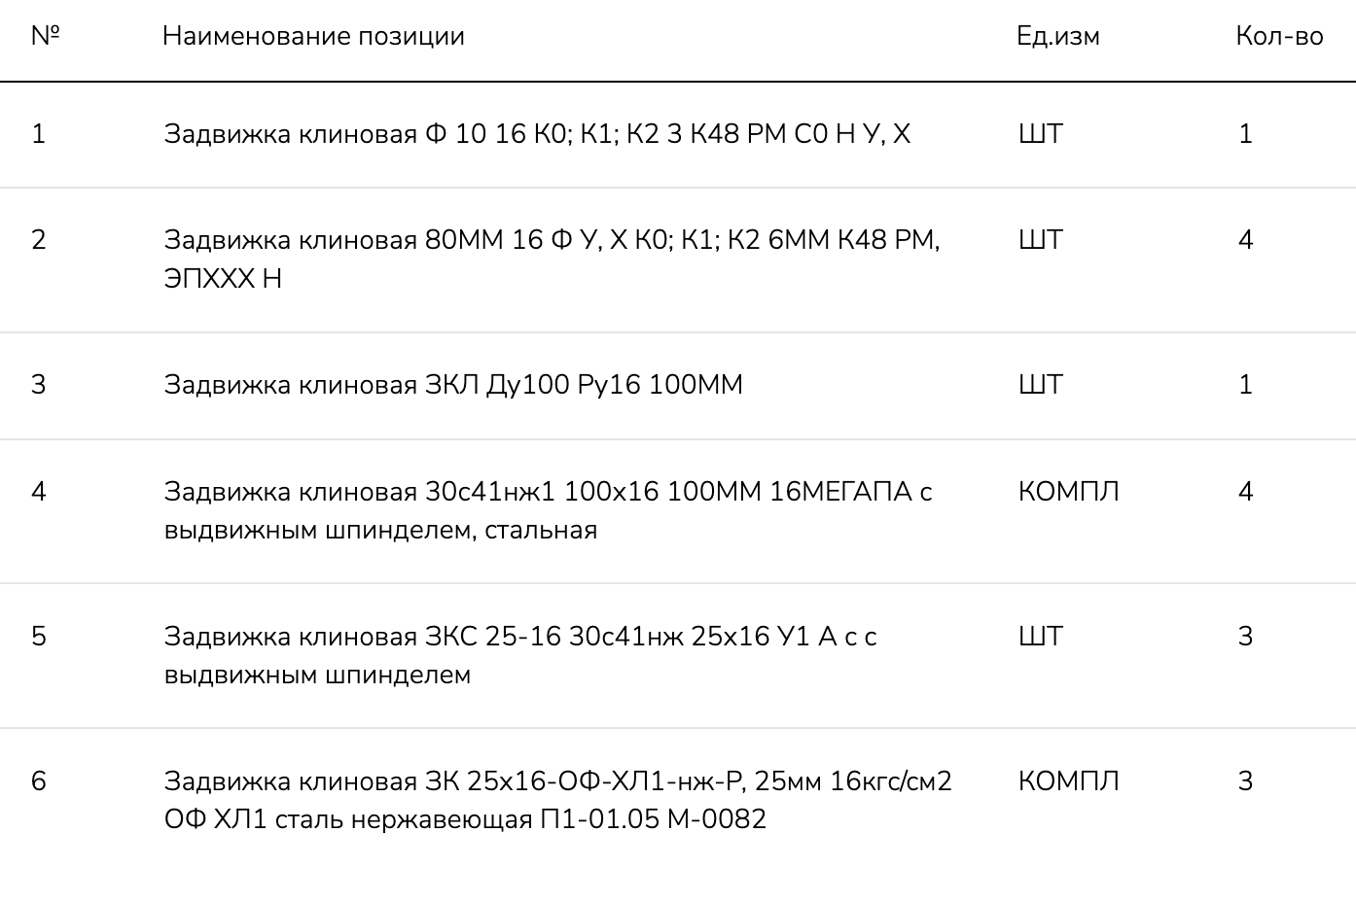Click the Кол-во column header
Screen dimensions: 1356x902
[x=1278, y=36]
